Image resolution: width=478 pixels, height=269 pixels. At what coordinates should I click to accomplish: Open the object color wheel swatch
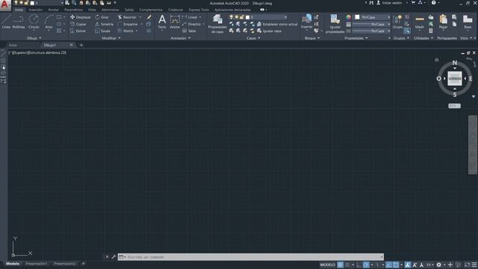click(x=349, y=17)
